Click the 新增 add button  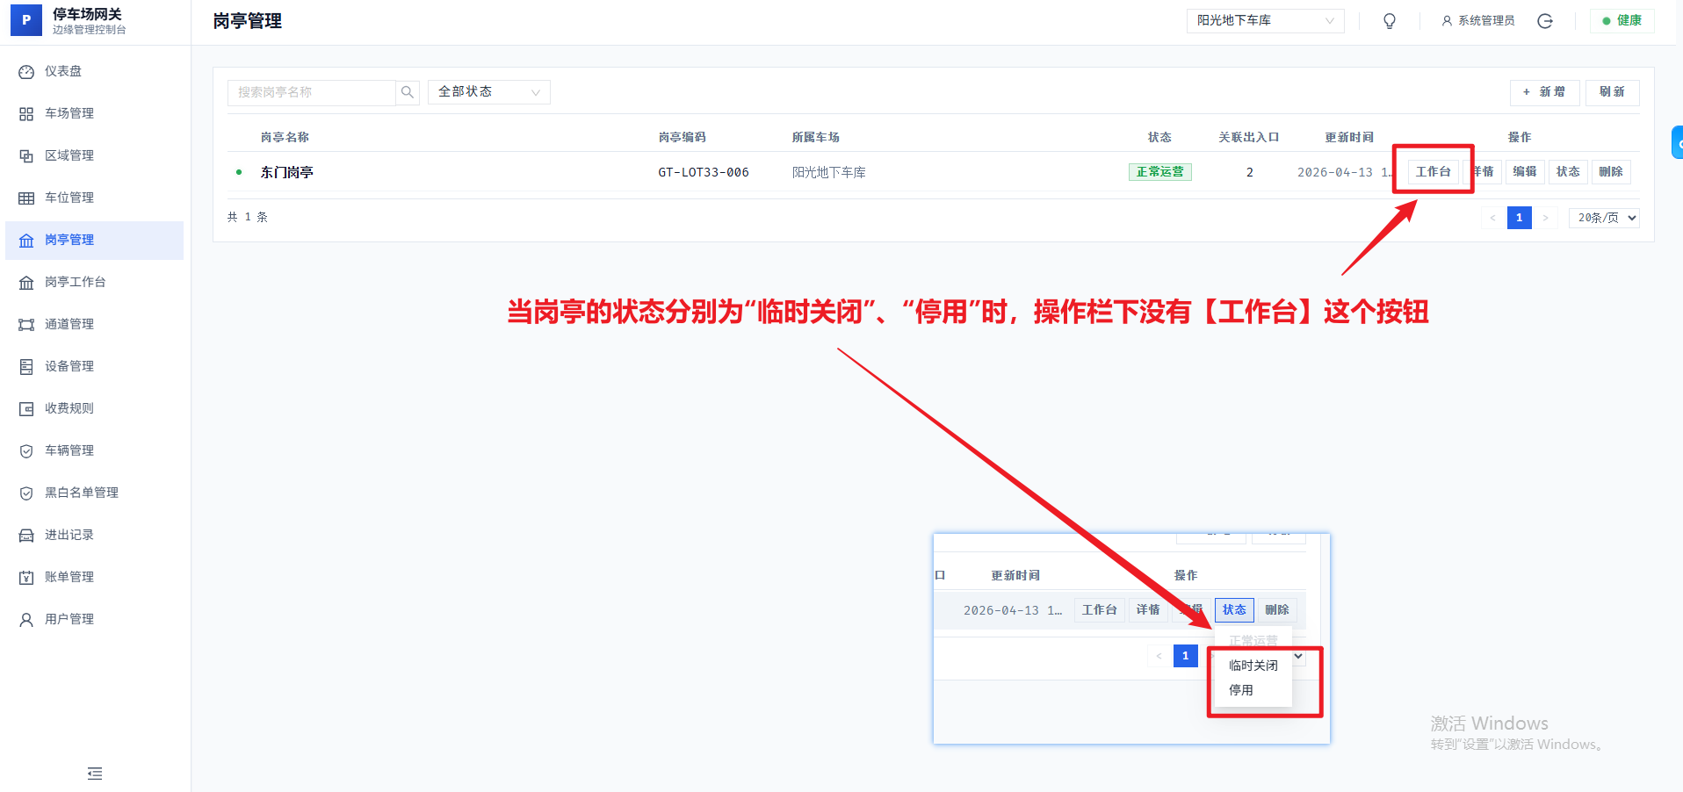coord(1544,92)
